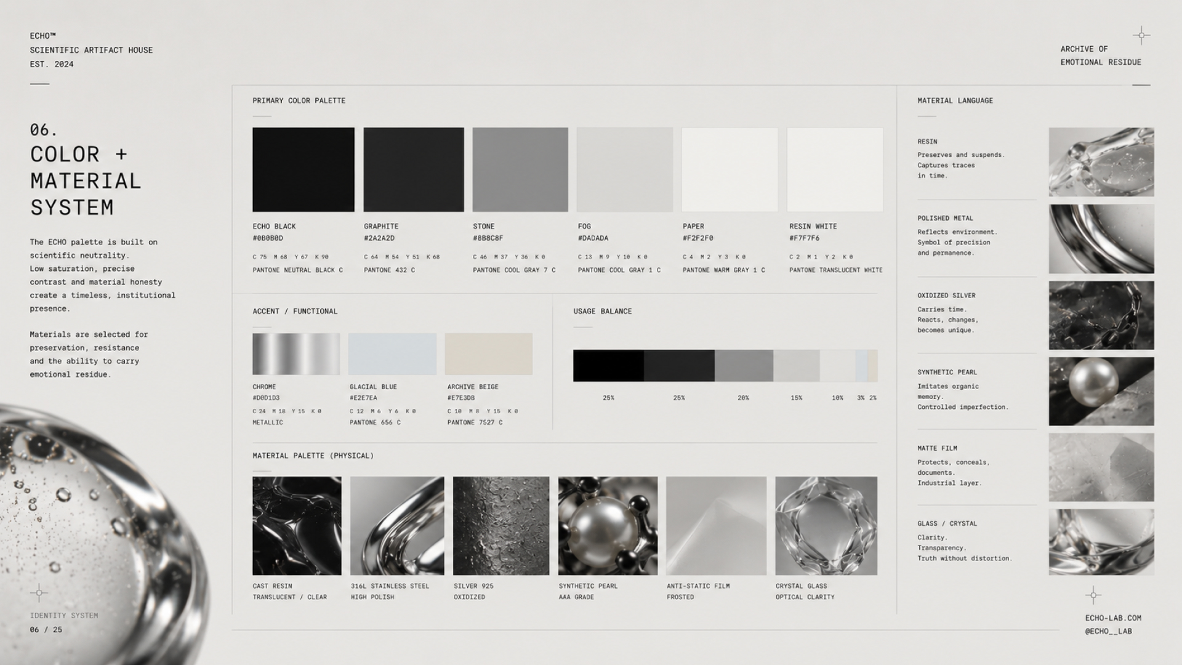Image resolution: width=1182 pixels, height=665 pixels.
Task: Open the Synthetic Pearl AAA Grade photo
Action: point(608,526)
